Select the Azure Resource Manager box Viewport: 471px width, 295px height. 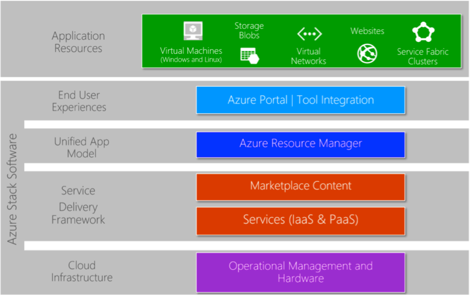pyautogui.click(x=301, y=144)
